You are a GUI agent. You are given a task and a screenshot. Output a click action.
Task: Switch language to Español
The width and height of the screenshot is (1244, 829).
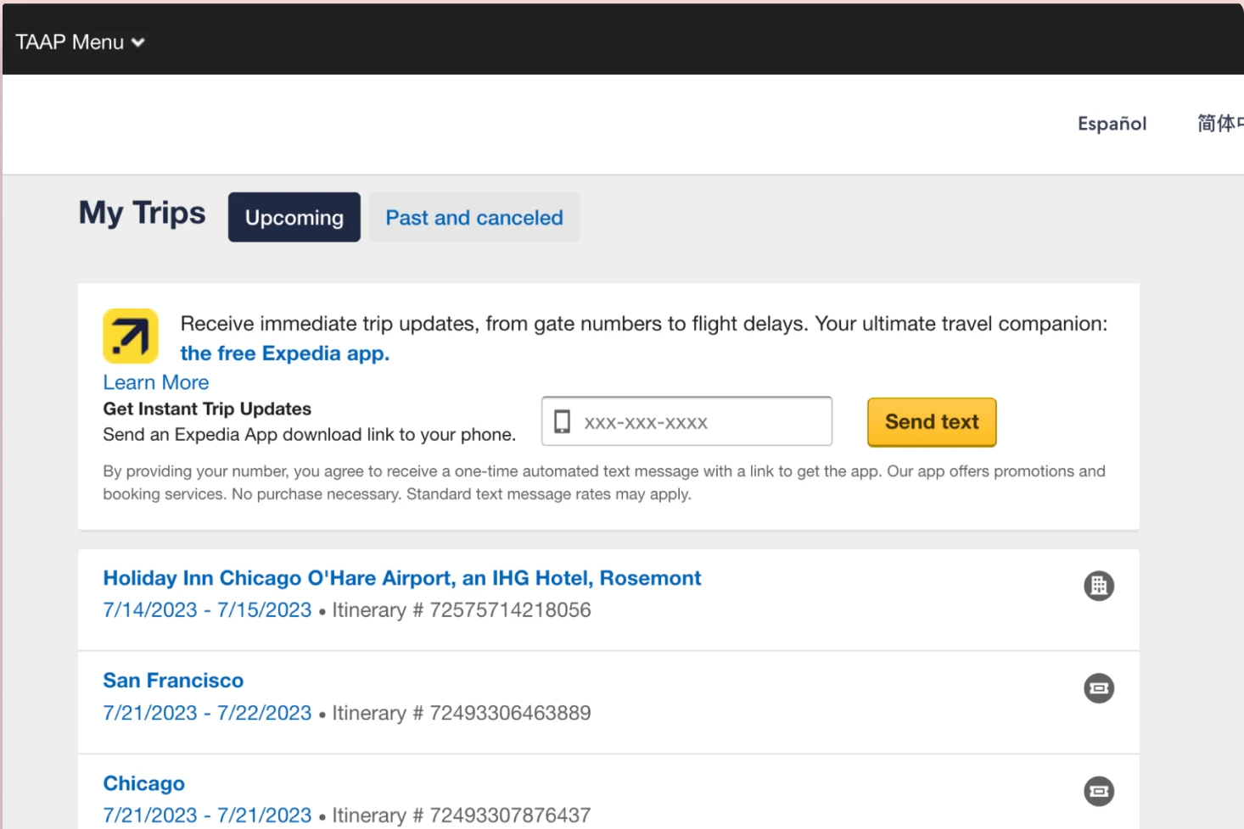click(1112, 124)
